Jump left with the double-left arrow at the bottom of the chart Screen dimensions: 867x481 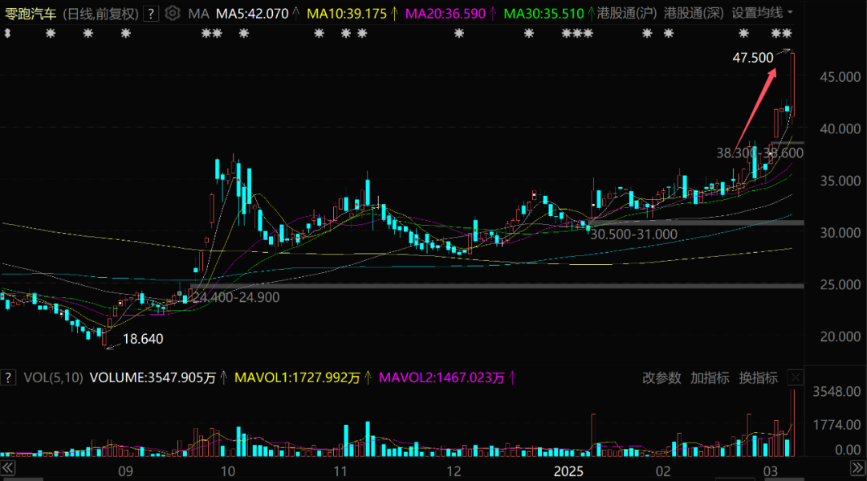[8, 468]
